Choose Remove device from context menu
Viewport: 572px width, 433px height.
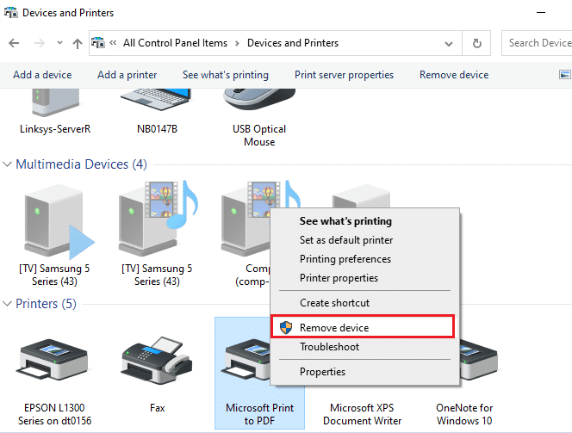[334, 328]
